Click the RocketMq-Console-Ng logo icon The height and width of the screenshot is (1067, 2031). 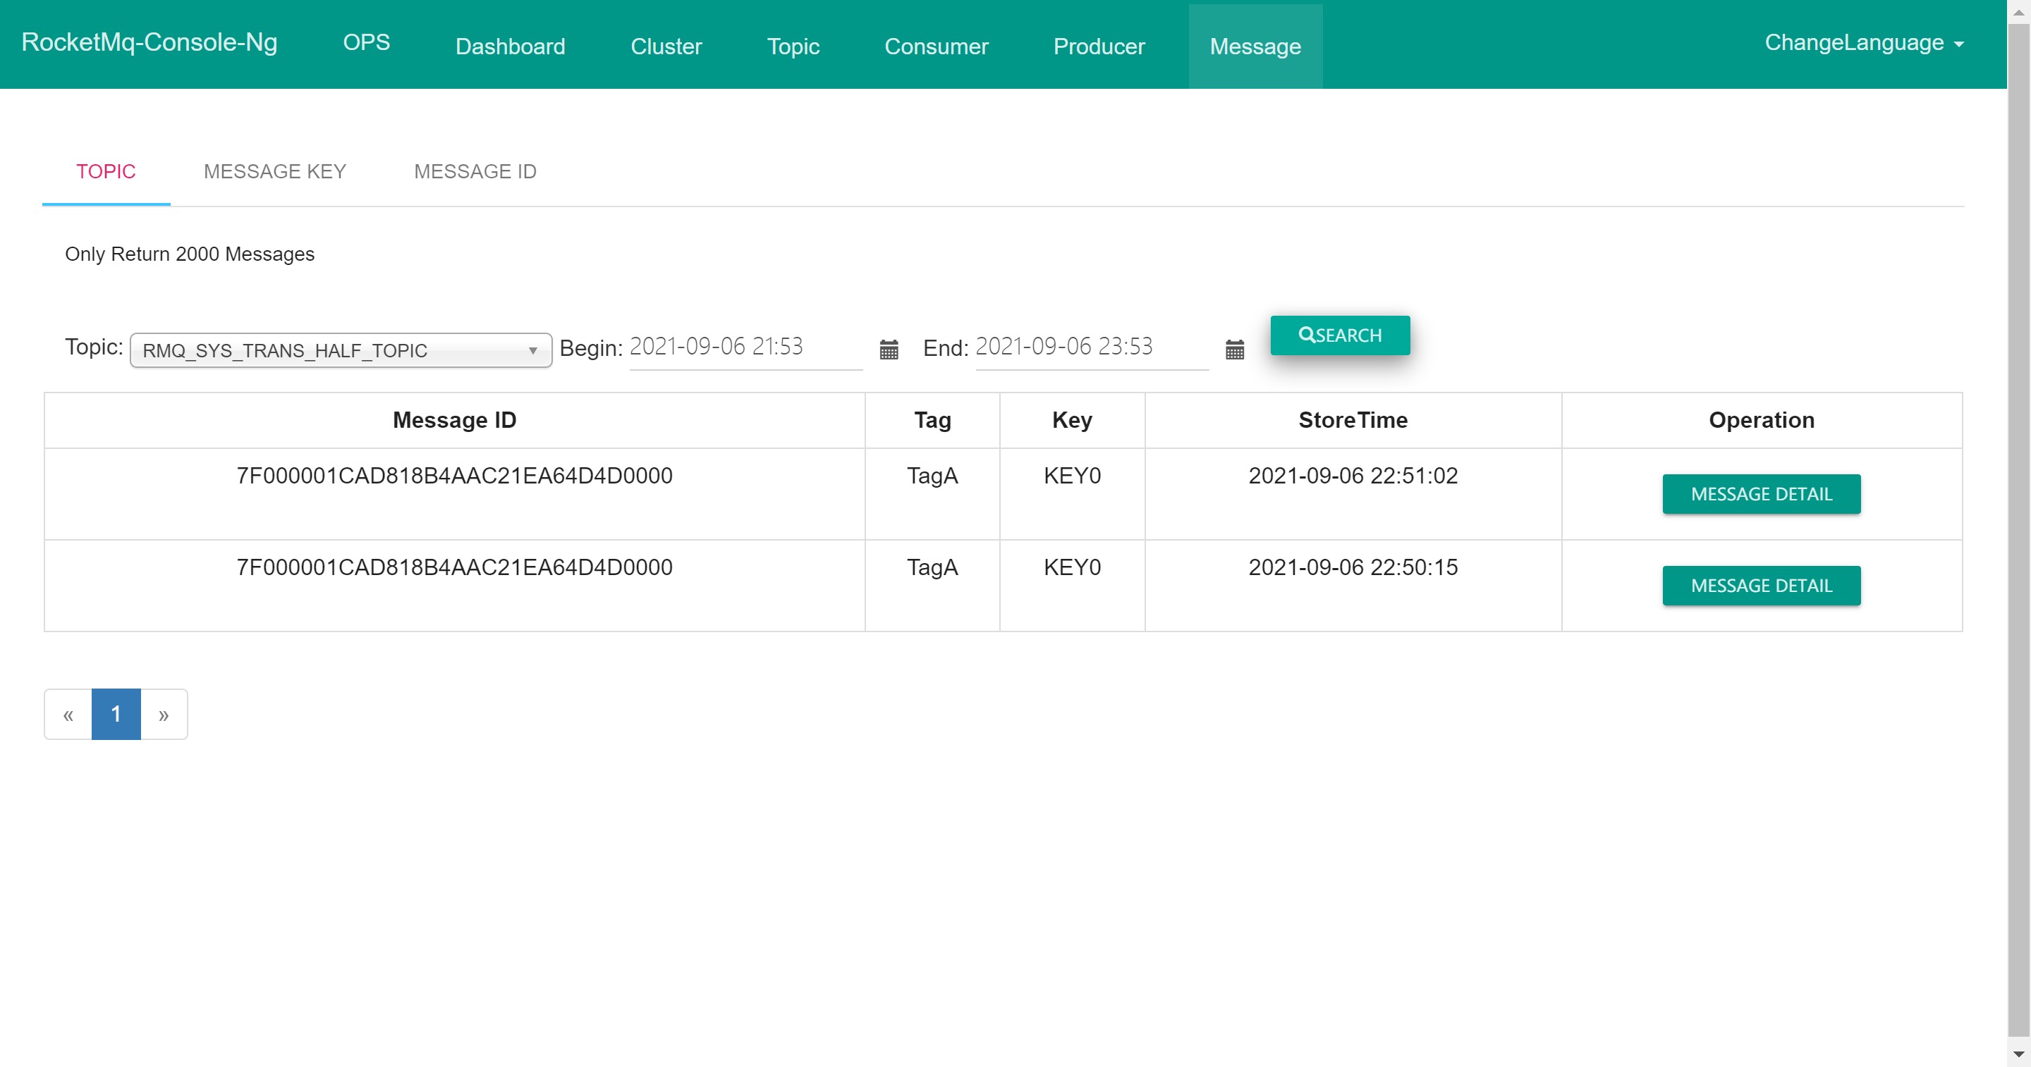click(149, 43)
